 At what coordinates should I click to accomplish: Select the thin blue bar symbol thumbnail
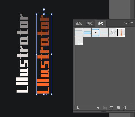click(x=104, y=33)
